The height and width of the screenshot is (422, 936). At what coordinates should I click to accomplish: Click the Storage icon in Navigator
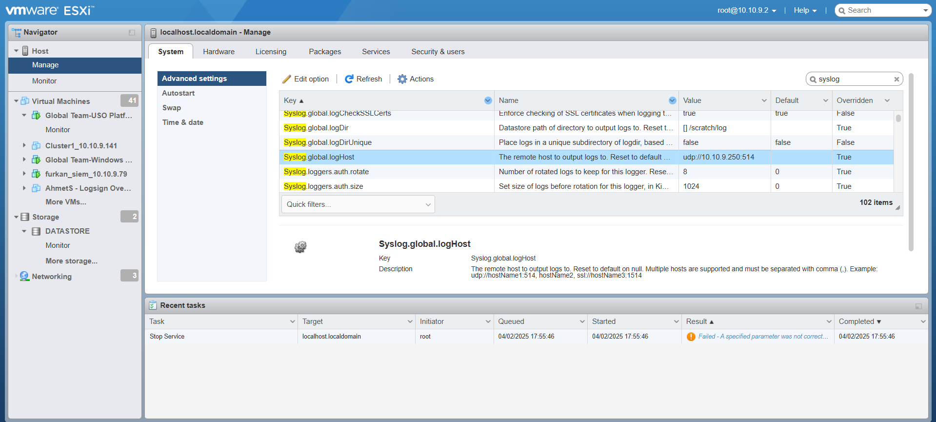point(25,217)
